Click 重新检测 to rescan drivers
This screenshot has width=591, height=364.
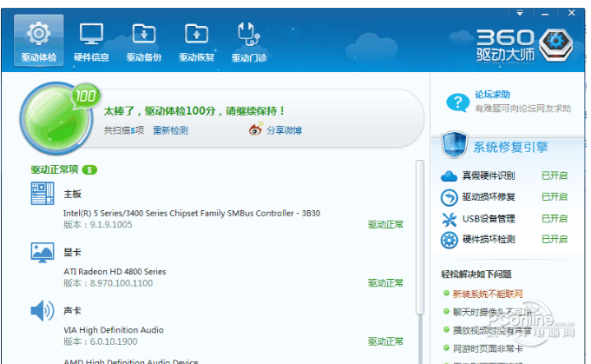[x=170, y=130]
